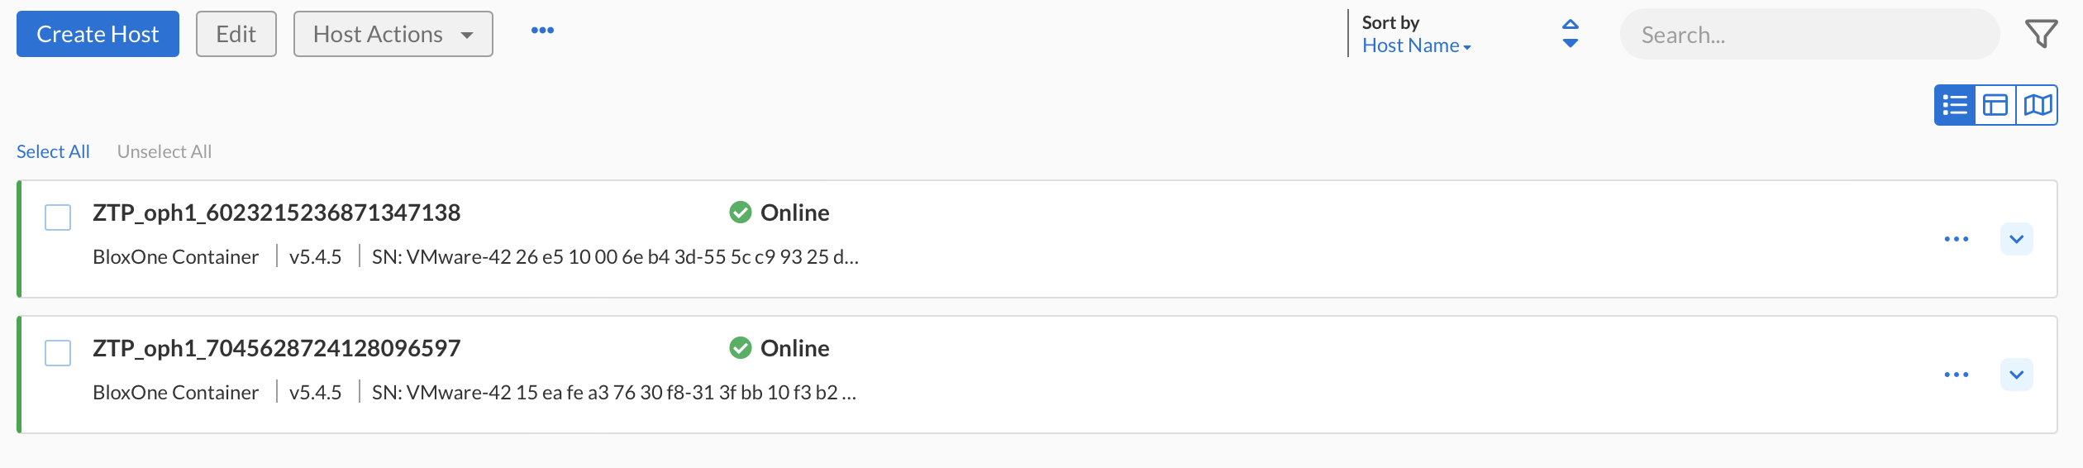
Task: Check the box for ZTP_oph1_6023215236871347138
Action: tap(58, 217)
